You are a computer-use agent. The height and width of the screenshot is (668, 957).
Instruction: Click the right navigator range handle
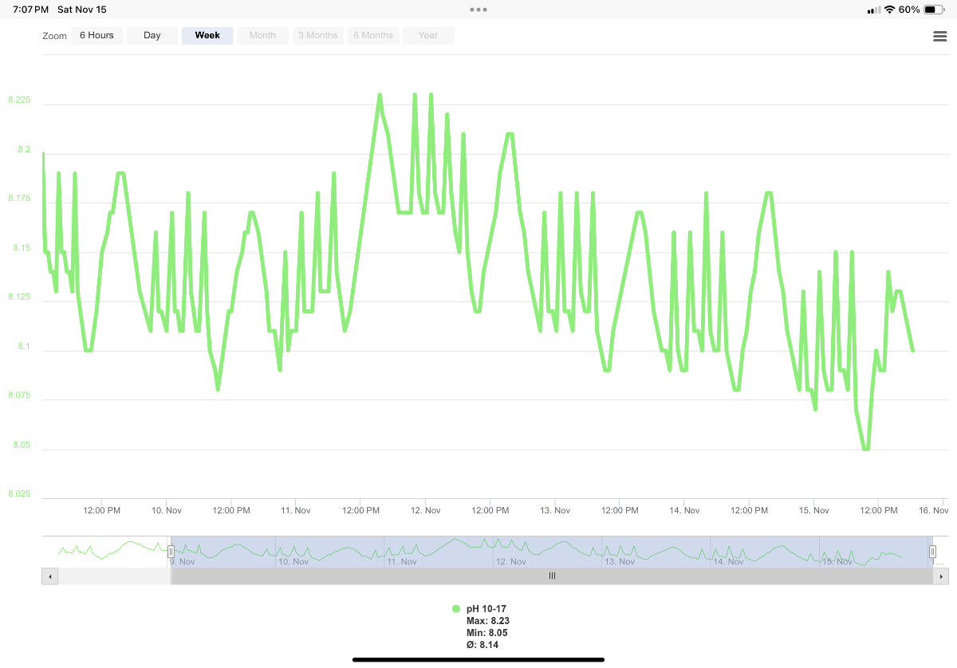[932, 551]
